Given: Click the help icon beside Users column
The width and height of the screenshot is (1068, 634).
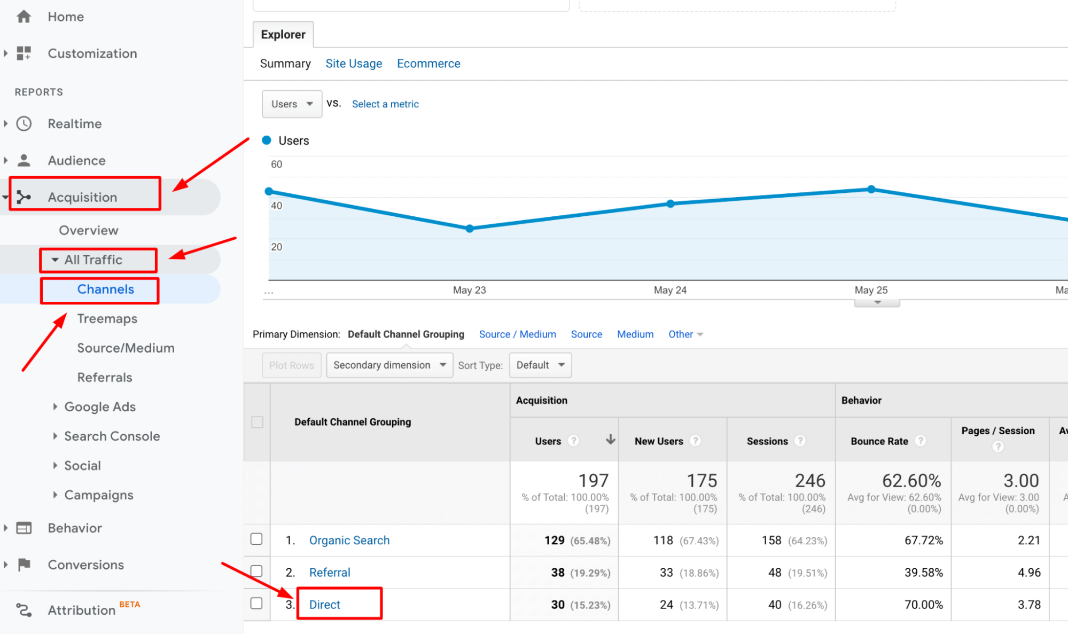Looking at the screenshot, I should 573,441.
